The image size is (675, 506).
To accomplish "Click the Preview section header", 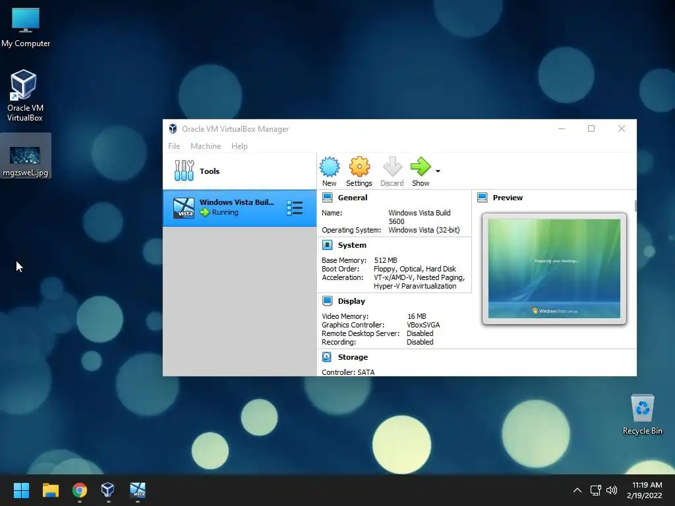I will [x=508, y=198].
